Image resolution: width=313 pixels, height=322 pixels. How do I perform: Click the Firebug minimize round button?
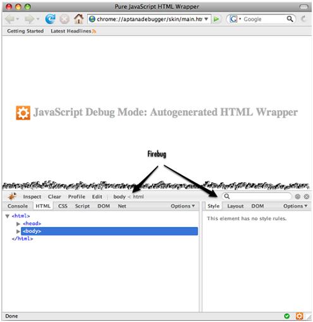[298, 197]
